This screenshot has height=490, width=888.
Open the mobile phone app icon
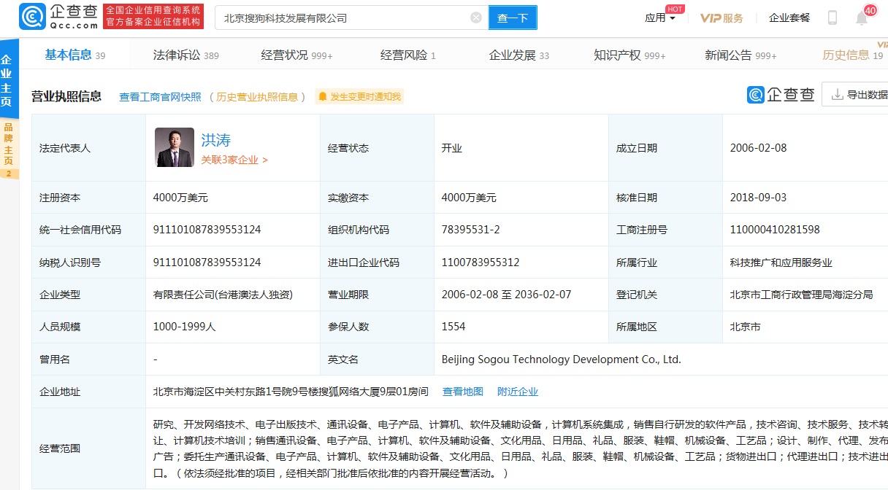click(x=832, y=18)
